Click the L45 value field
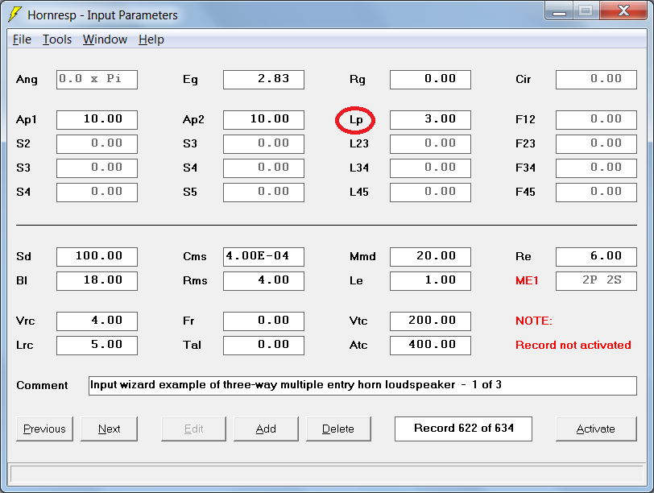The image size is (654, 493). point(430,193)
